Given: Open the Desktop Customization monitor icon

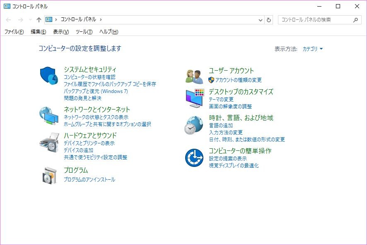Looking at the screenshot, I should (194, 98).
